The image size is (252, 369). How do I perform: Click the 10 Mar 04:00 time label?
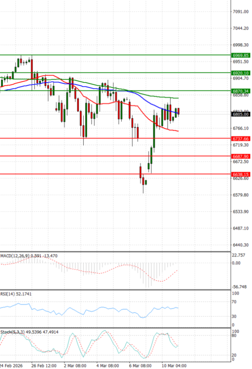click(x=174, y=366)
